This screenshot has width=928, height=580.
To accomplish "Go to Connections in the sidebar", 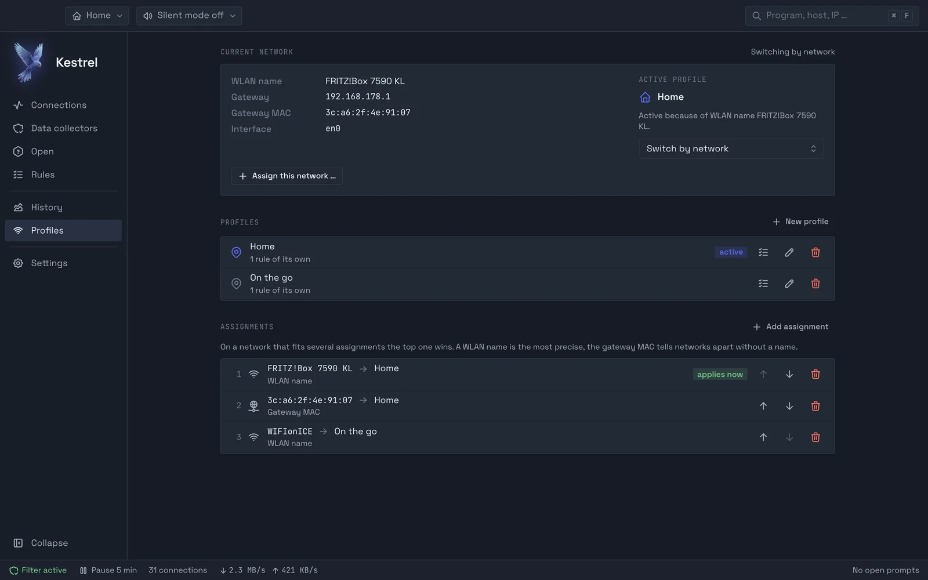I will 63,105.
